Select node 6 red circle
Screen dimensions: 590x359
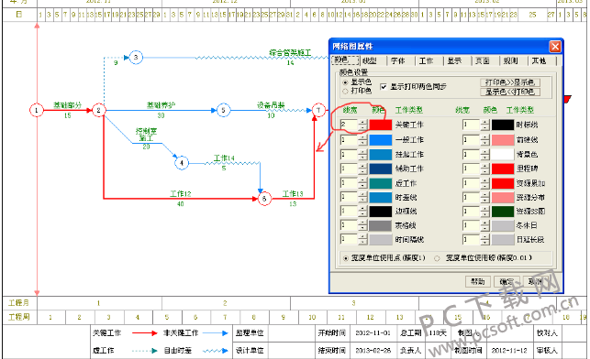click(x=264, y=199)
